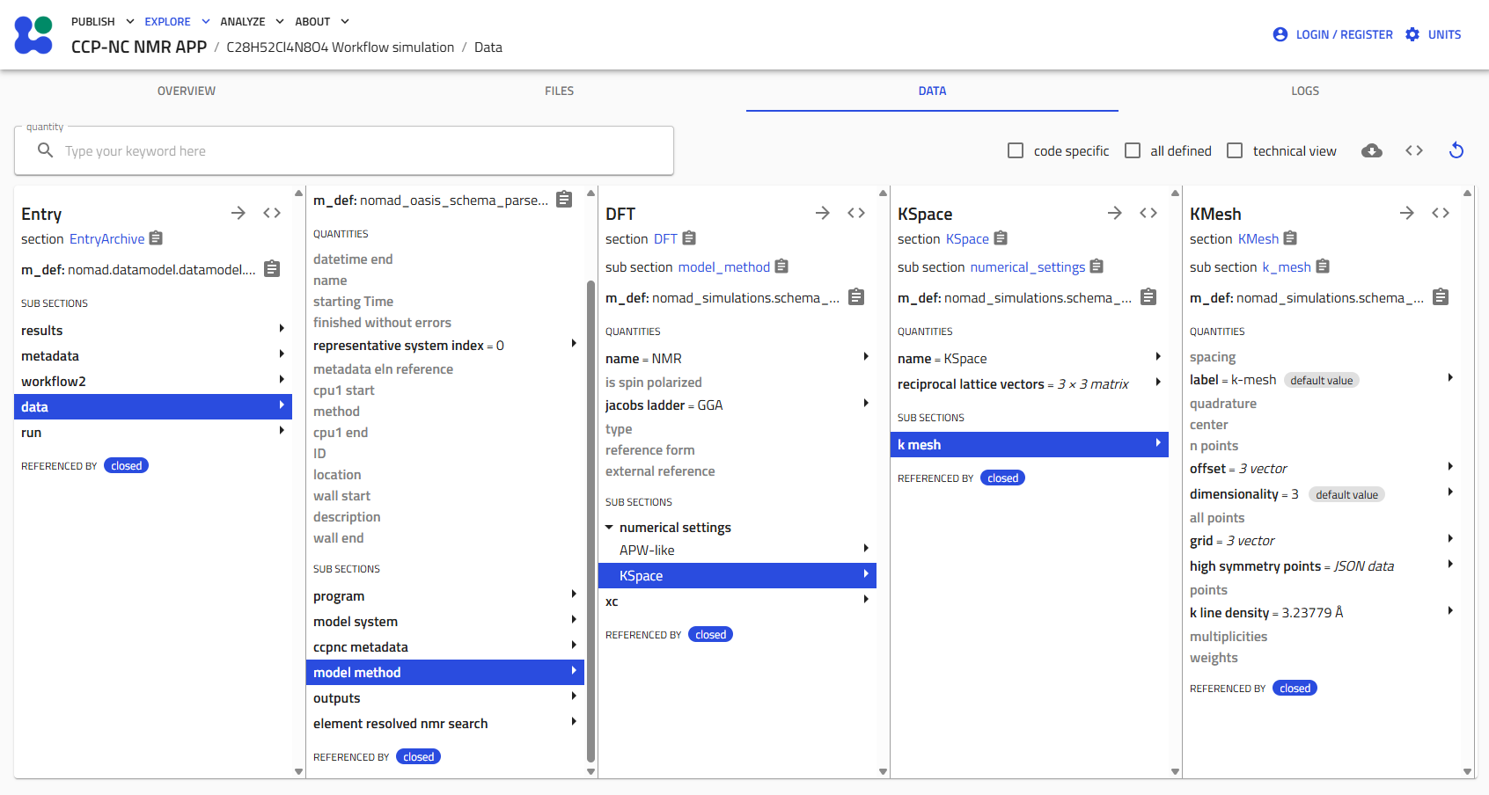This screenshot has height=795, width=1489.
Task: Show code view for Entry panel
Action: point(272,213)
